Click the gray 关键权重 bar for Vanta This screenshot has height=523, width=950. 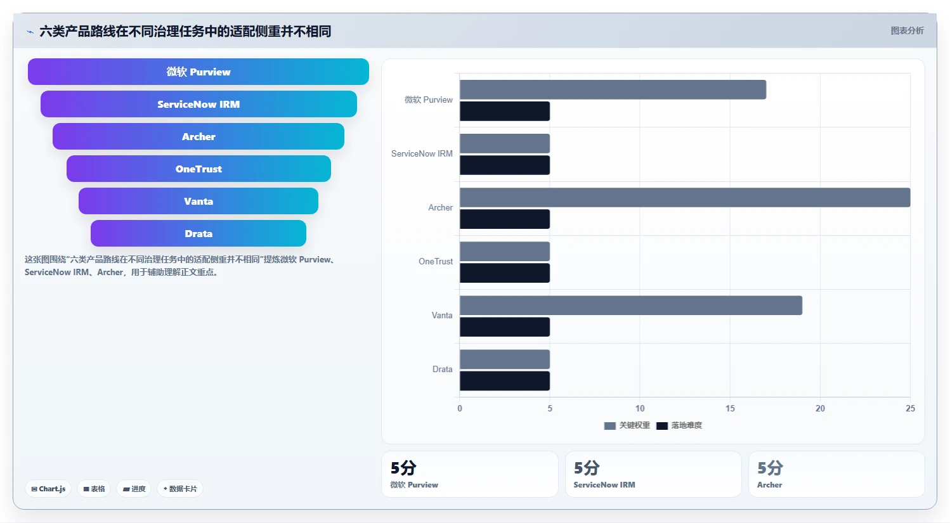(x=631, y=305)
